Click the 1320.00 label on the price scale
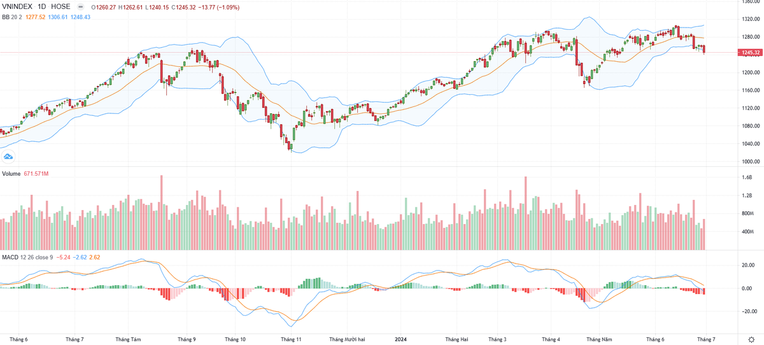Viewport: 764px width, 345px height. 751,19
